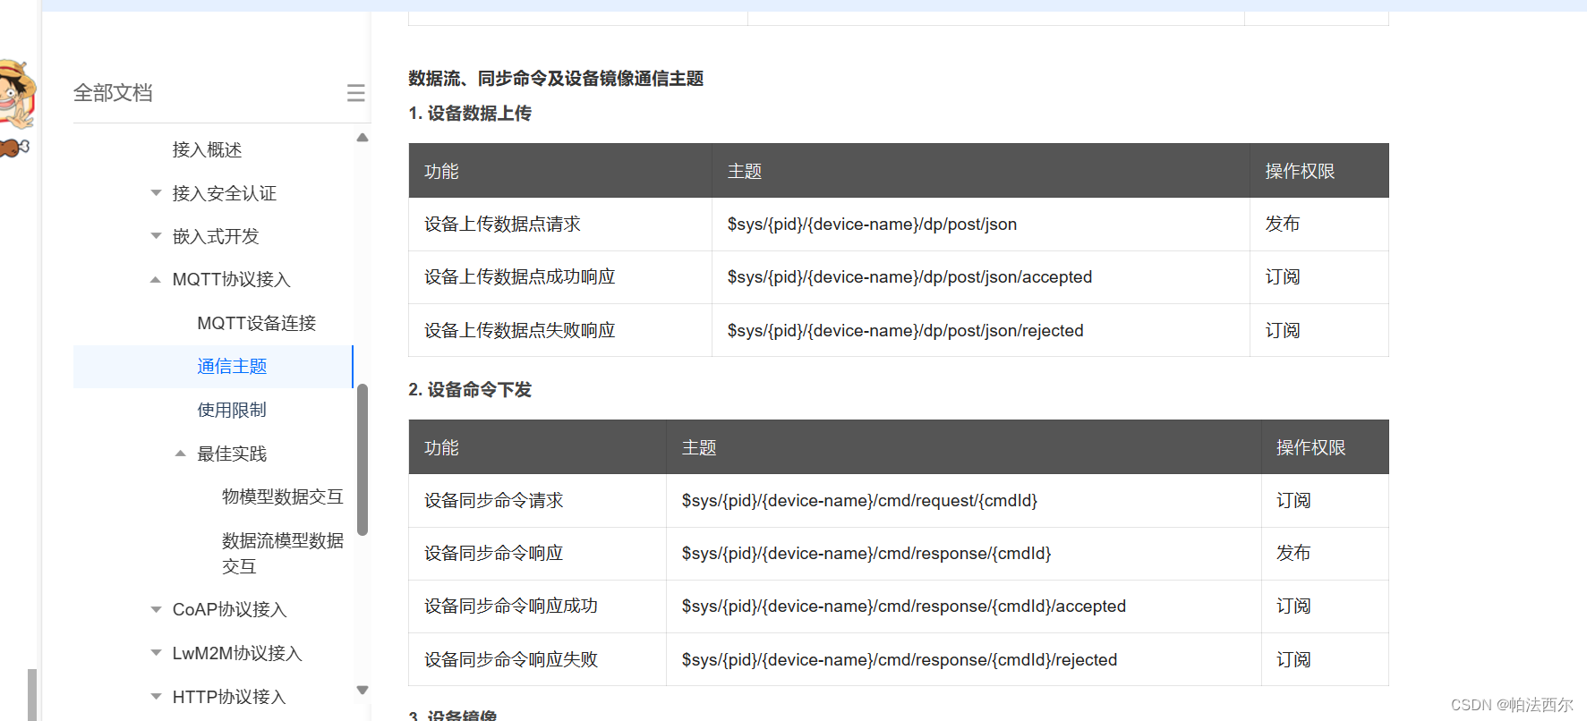
Task: Expand the 嵌入式开发 tree arrow
Action: tap(156, 236)
